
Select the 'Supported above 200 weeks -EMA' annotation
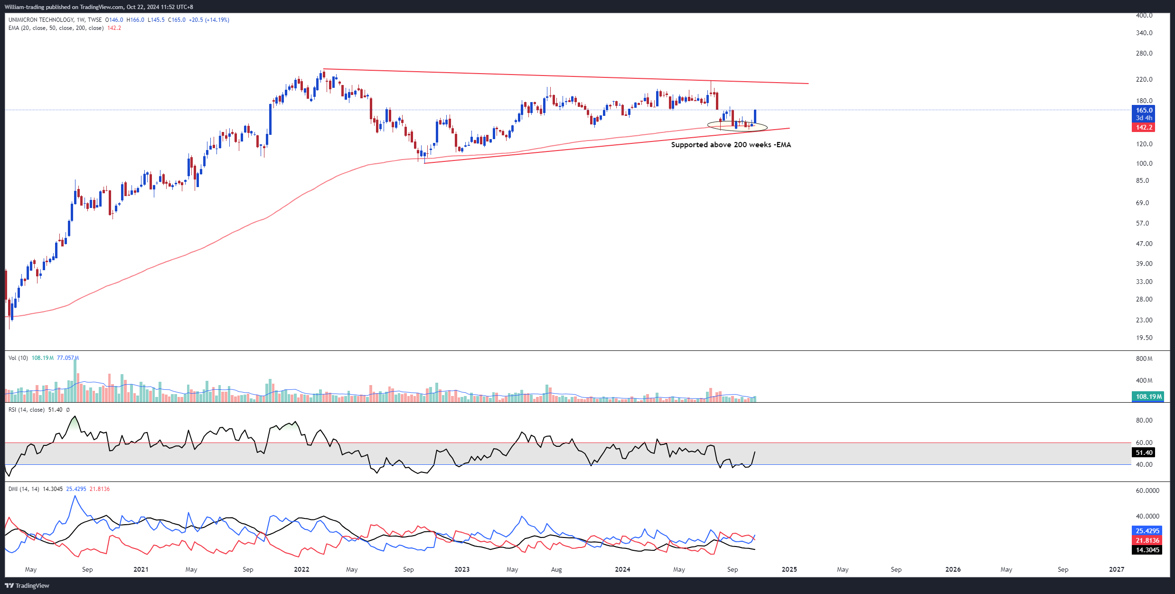click(x=731, y=145)
